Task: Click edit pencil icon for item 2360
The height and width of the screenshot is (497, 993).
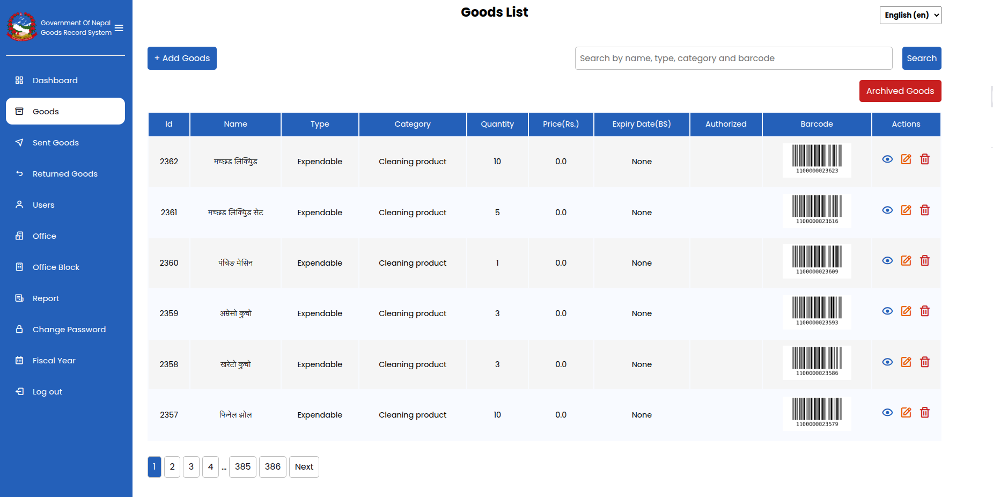Action: pyautogui.click(x=906, y=260)
